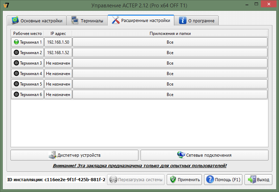Click the Диспетчер устройств computer icon
This screenshot has width=279, height=192.
tap(52, 155)
